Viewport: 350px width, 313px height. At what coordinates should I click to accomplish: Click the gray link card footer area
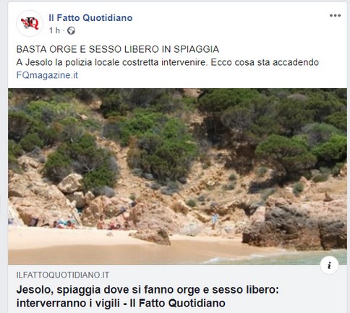(x=178, y=289)
